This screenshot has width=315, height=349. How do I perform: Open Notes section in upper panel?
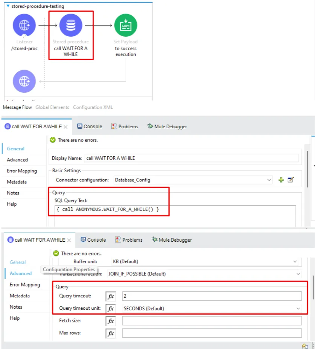(x=13, y=193)
